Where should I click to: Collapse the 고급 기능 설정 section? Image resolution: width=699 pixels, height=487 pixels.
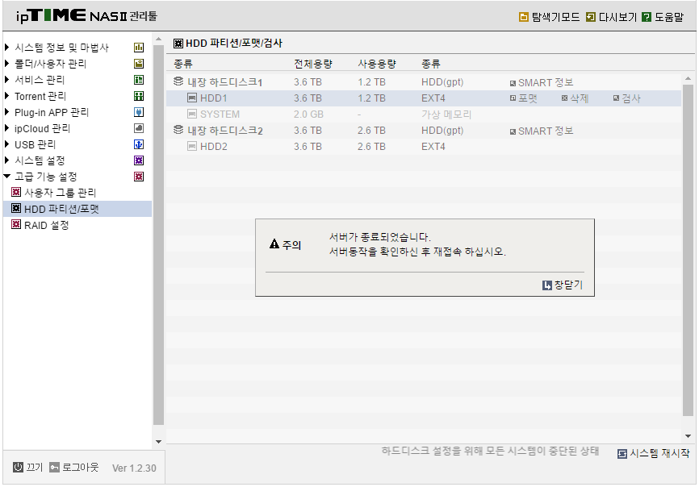pos(6,177)
